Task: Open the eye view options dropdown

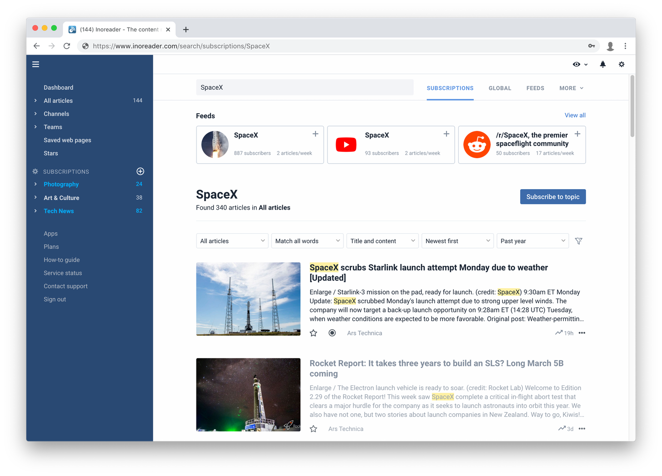Action: (x=580, y=65)
